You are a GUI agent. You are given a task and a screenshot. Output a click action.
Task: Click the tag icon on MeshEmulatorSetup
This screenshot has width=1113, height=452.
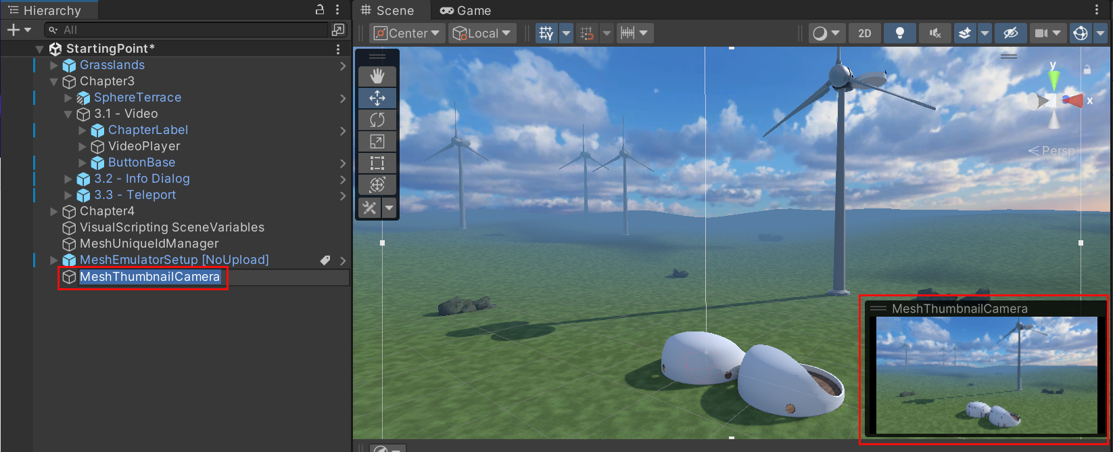325,260
